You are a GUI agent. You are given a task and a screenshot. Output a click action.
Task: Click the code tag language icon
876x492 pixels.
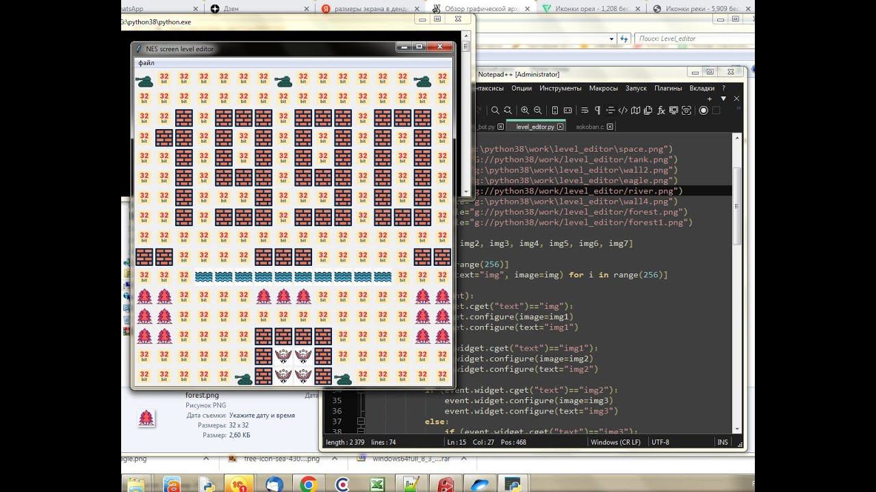click(x=623, y=110)
